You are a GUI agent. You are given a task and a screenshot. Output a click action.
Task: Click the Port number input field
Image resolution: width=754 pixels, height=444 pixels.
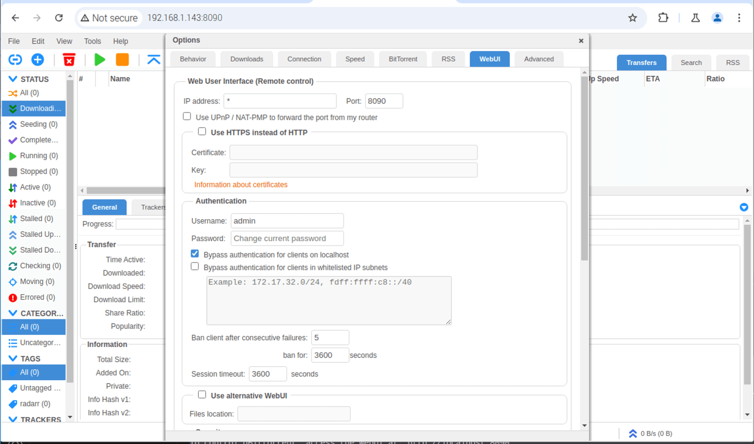384,101
